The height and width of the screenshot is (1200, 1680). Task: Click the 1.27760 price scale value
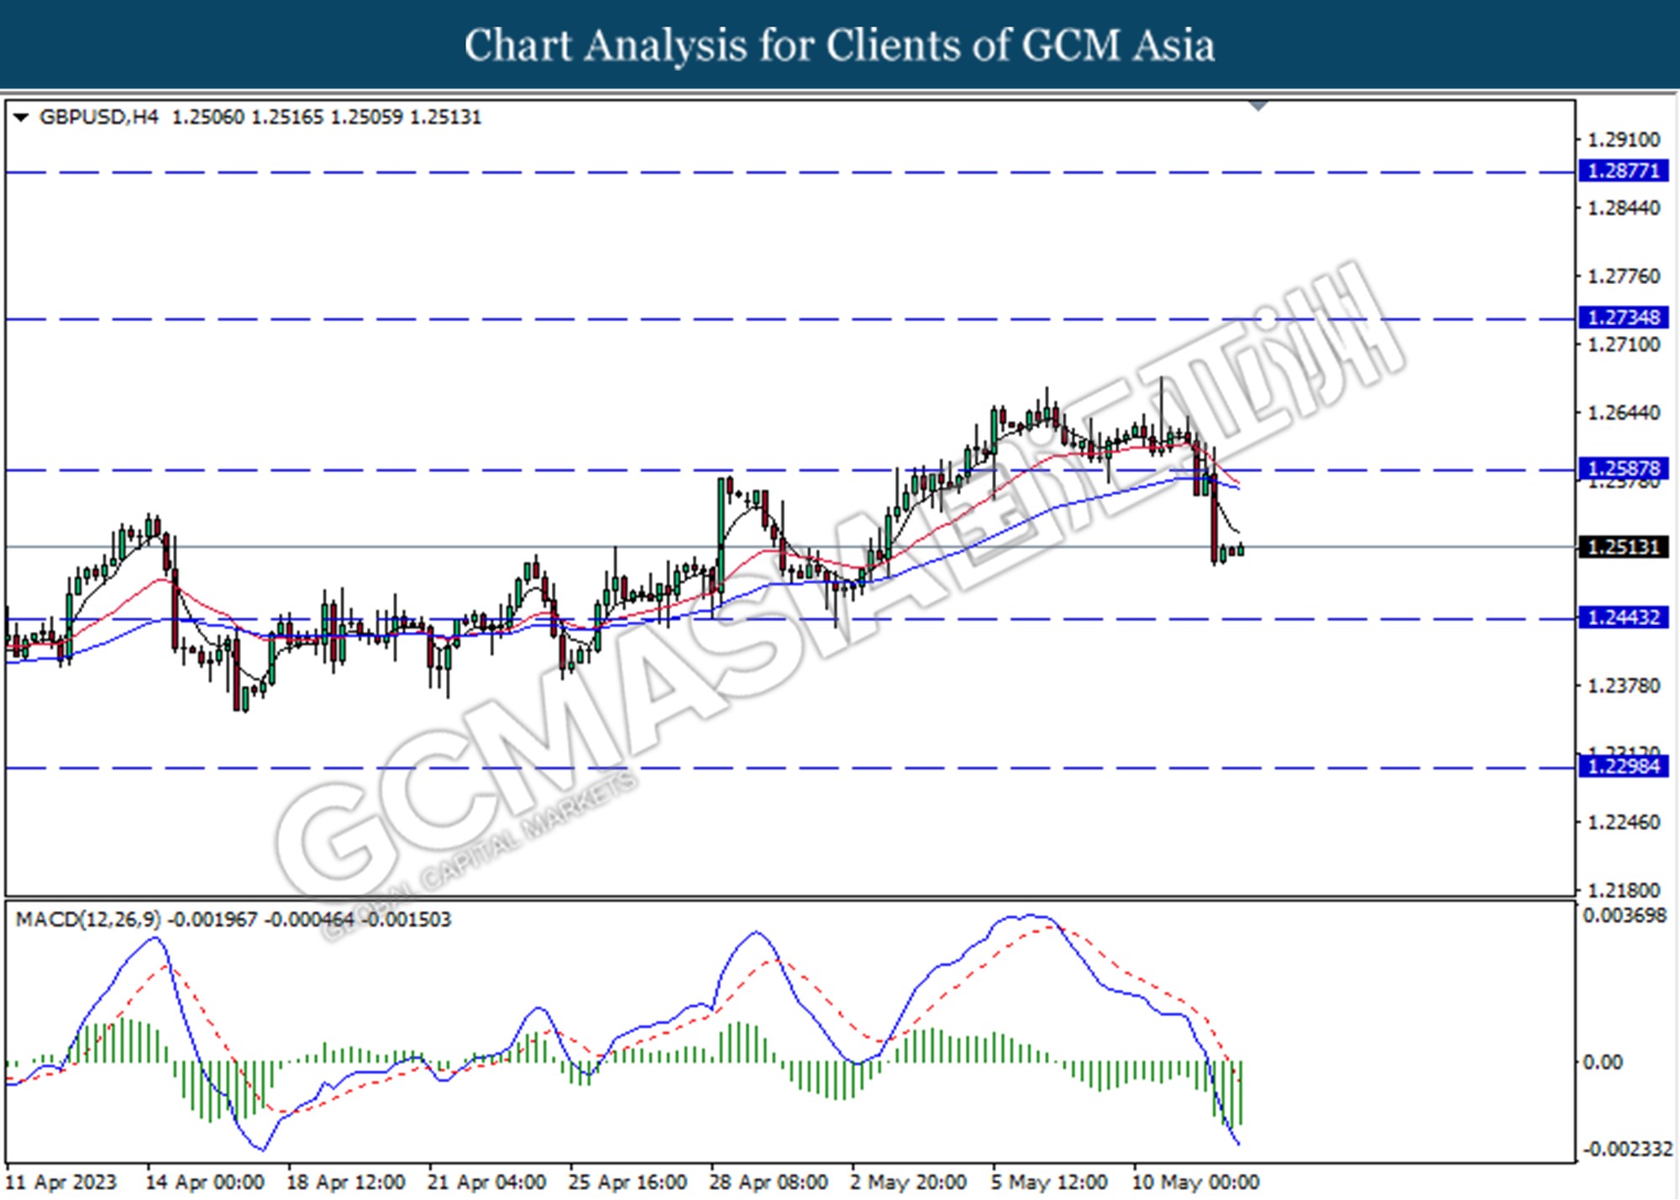pyautogui.click(x=1624, y=276)
